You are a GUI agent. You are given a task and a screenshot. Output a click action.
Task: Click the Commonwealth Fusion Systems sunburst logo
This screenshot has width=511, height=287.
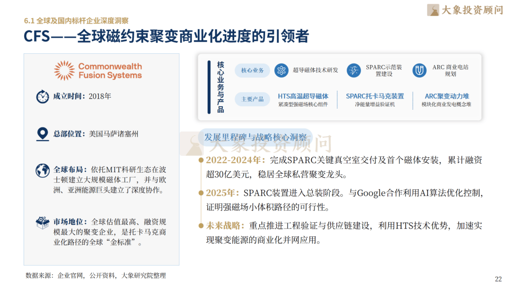click(x=64, y=71)
